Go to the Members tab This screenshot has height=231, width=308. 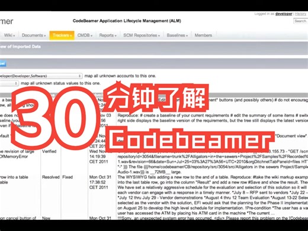click(x=203, y=36)
